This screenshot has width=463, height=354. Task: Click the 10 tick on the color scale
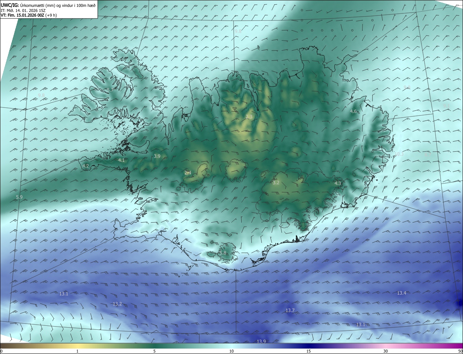point(231,351)
